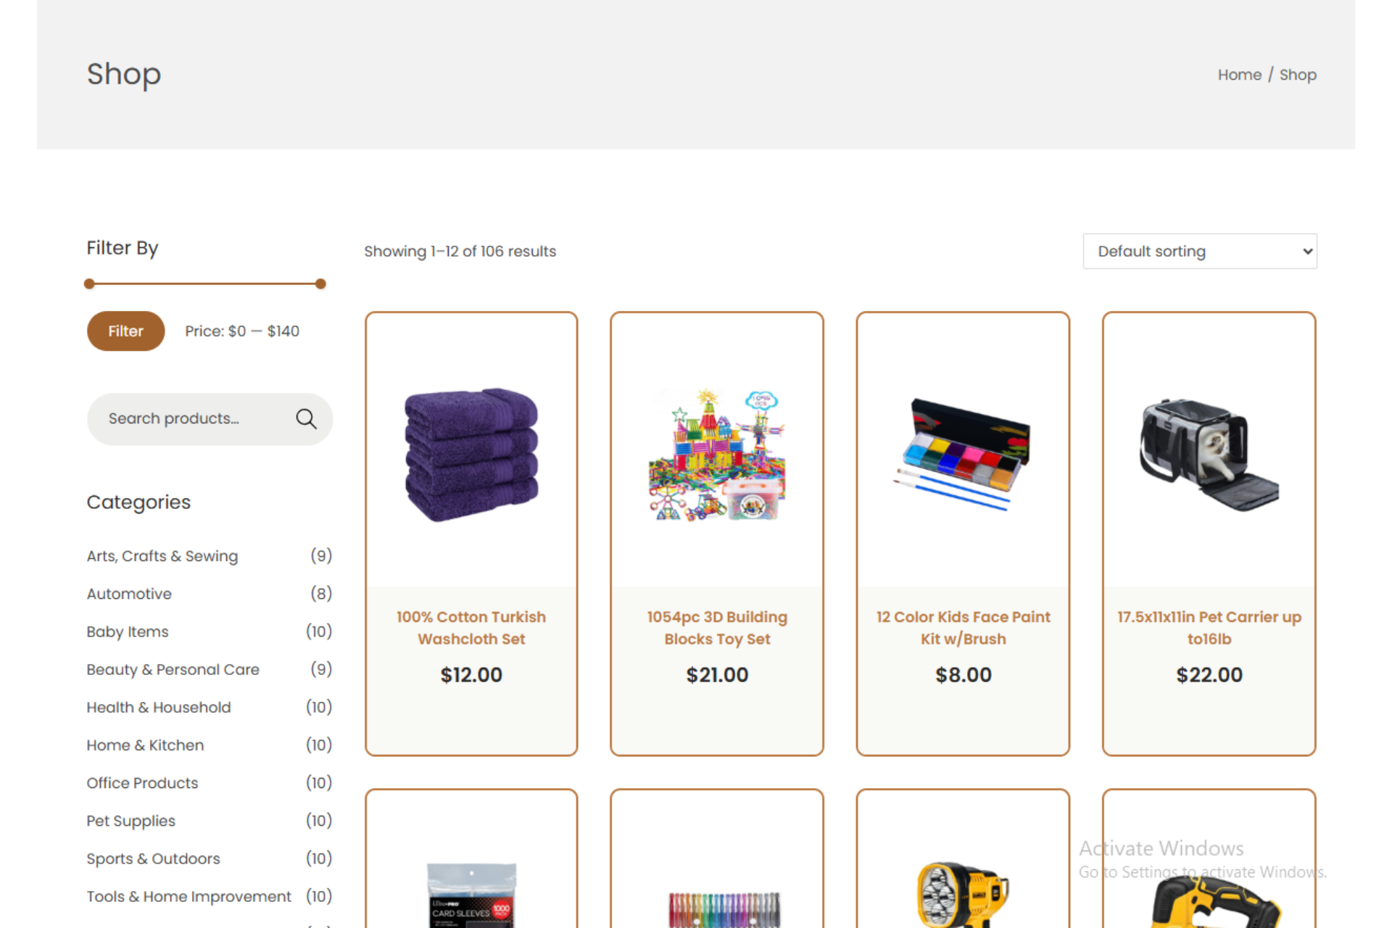Go to Home in breadcrumb
This screenshot has height=928, width=1392.
(1239, 75)
